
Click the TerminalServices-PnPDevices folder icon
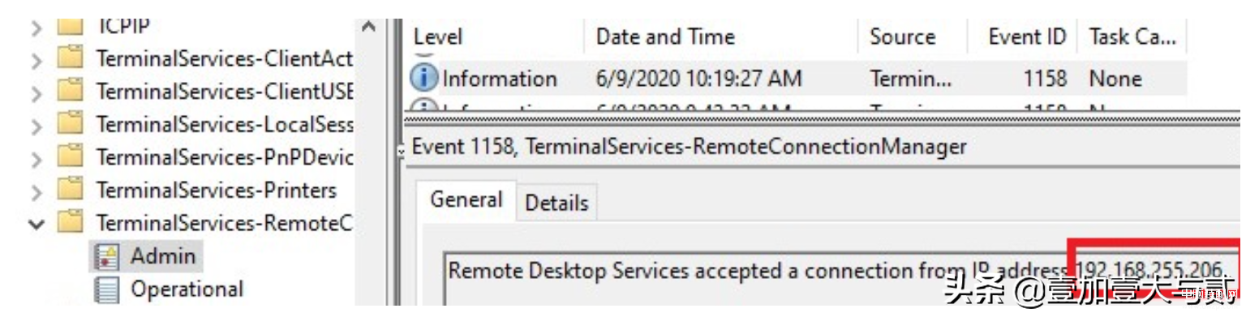tap(71, 156)
